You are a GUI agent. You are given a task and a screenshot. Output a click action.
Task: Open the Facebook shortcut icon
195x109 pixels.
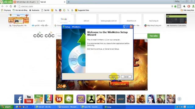19,99
